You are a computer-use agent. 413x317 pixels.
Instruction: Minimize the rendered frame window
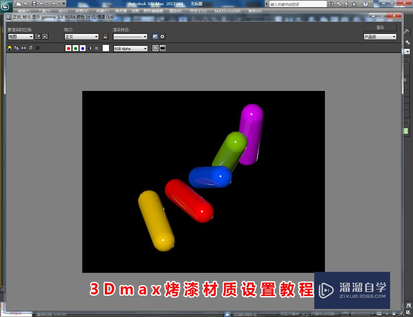(373, 15)
